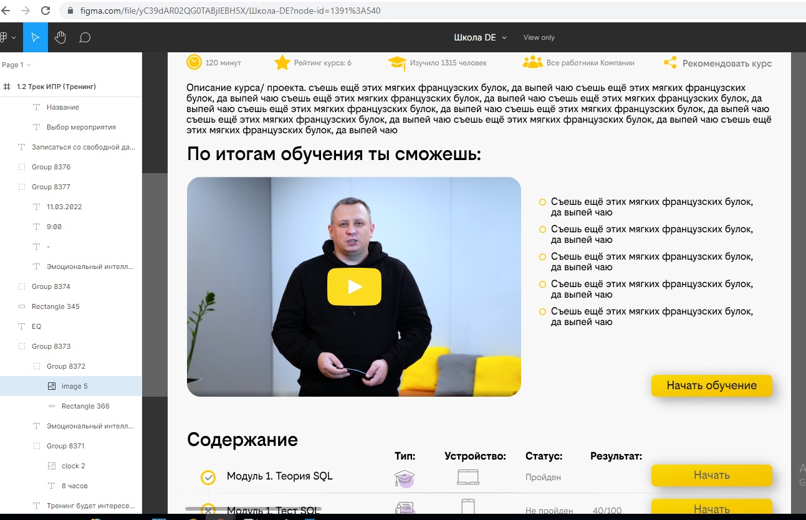Click the View only label
Screen dimensions: 806x520
tap(539, 37)
